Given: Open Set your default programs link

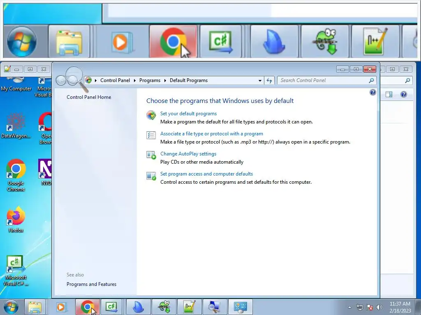Looking at the screenshot, I should [188, 114].
